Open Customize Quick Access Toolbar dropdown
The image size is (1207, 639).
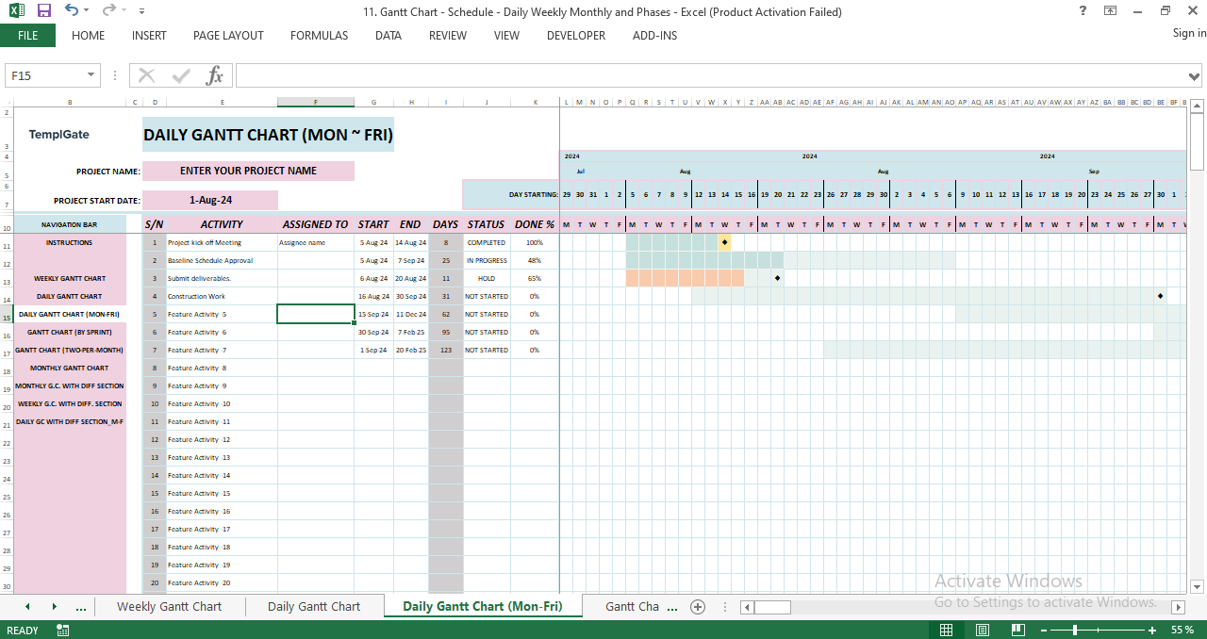coord(141,11)
